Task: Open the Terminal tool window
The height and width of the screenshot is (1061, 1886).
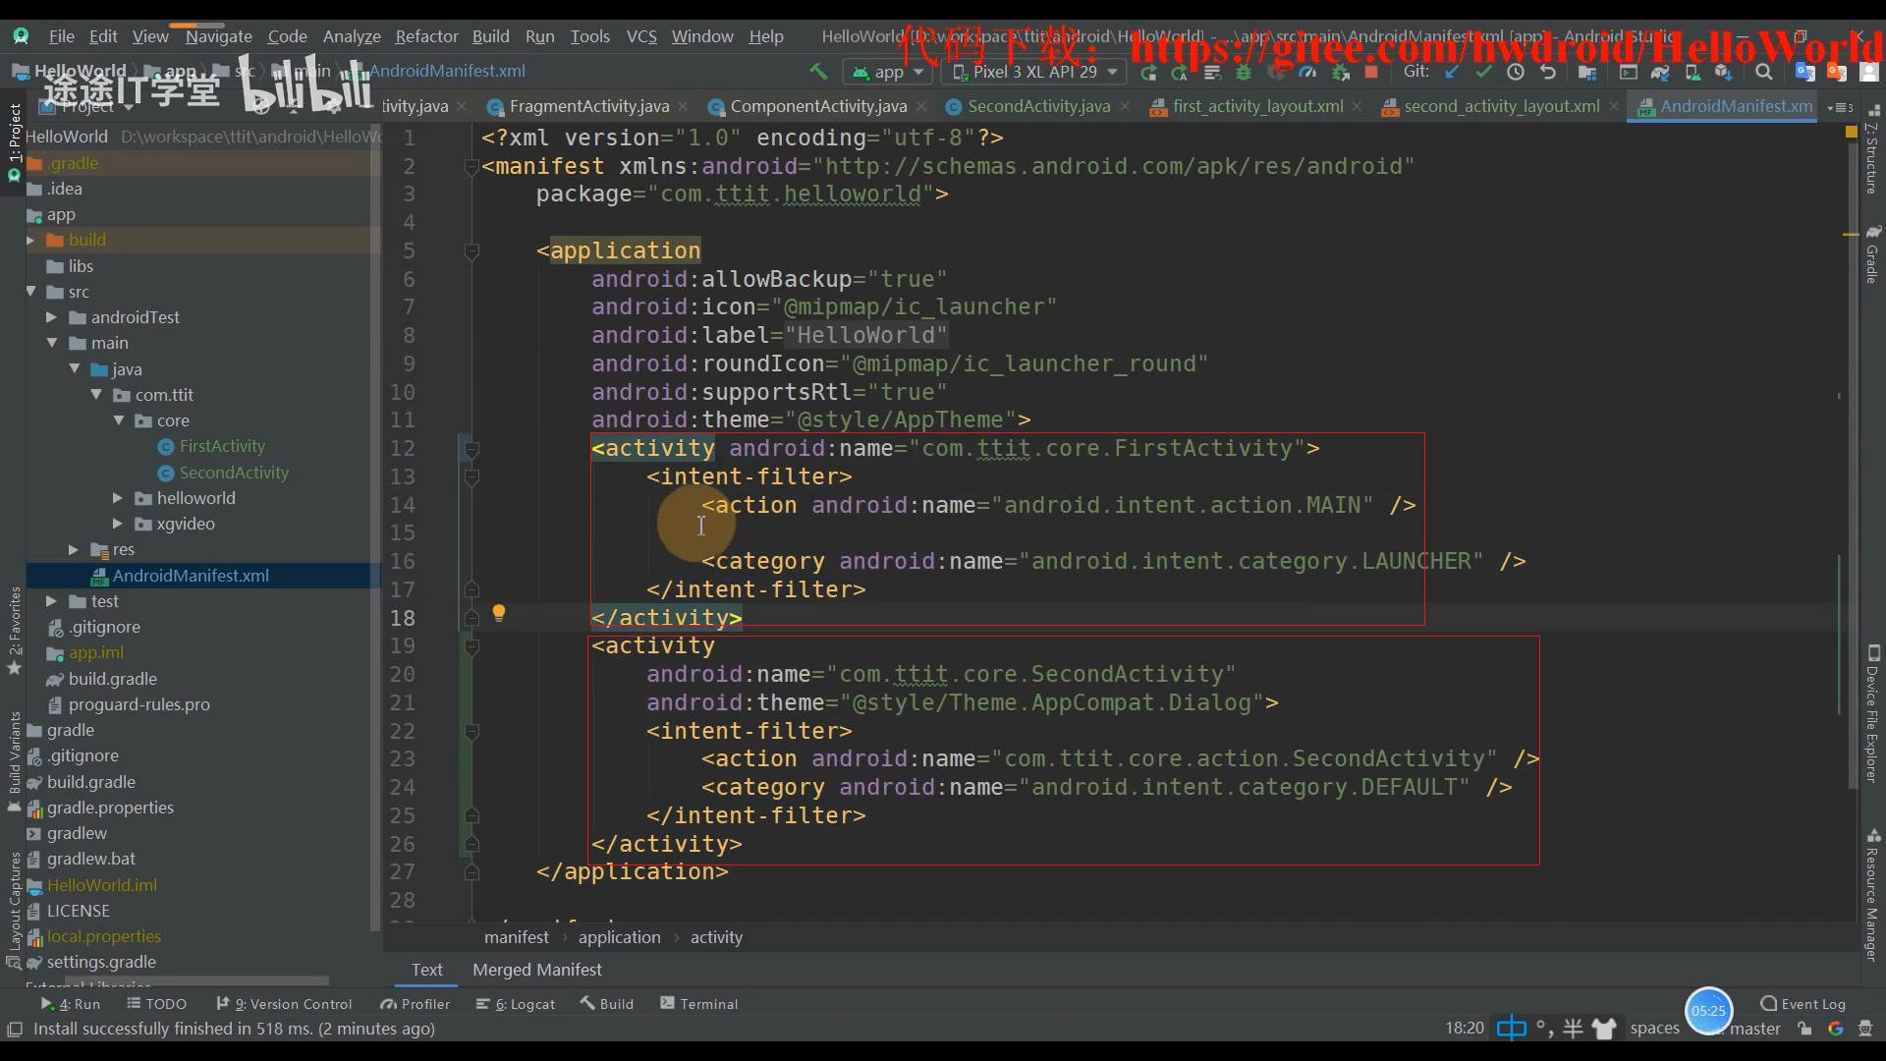Action: point(698,1004)
